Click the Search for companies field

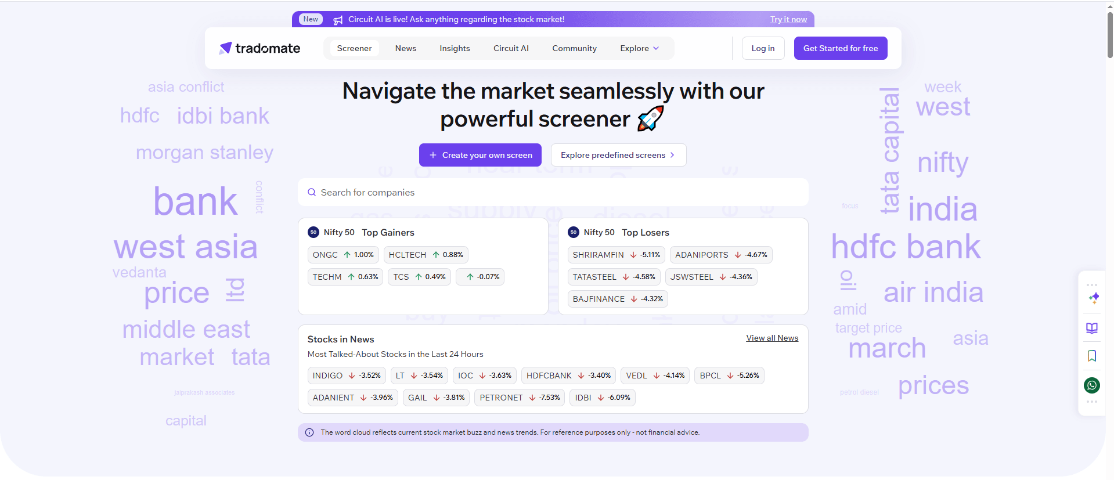(x=553, y=192)
